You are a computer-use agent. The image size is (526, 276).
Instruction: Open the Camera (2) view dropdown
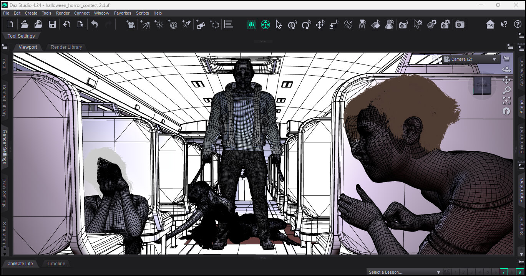[x=471, y=59]
